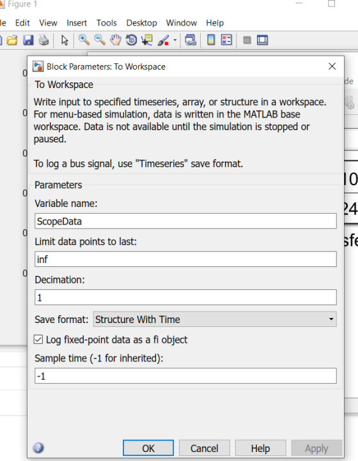Open file with folder icon in Figure toolbar

[12, 40]
